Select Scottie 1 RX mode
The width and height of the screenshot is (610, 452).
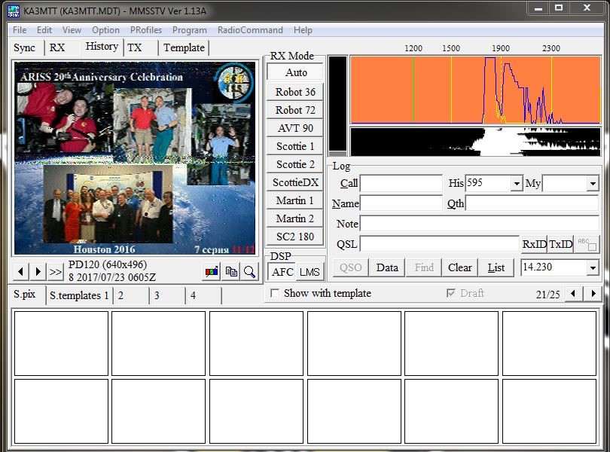[x=295, y=146]
